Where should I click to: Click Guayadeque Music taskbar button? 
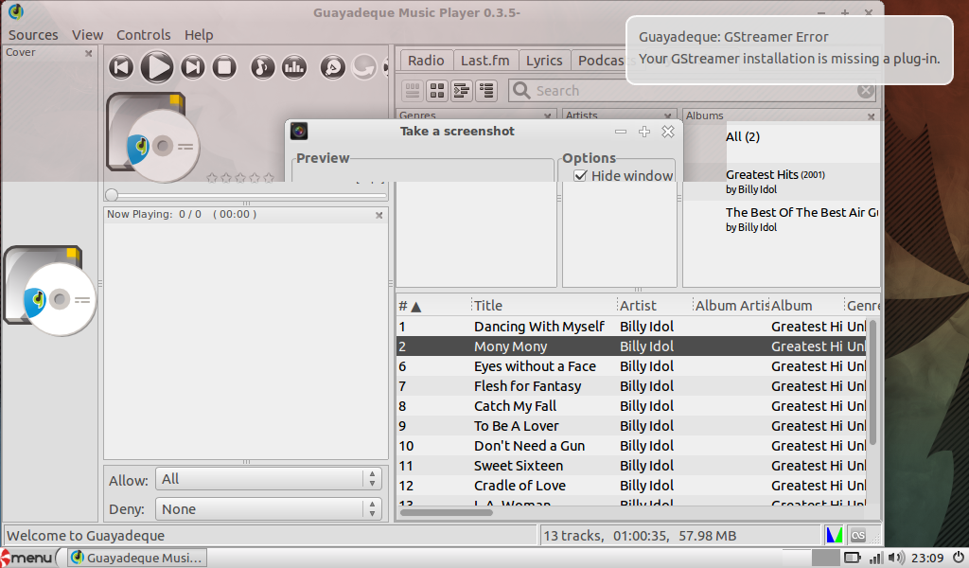pyautogui.click(x=136, y=558)
